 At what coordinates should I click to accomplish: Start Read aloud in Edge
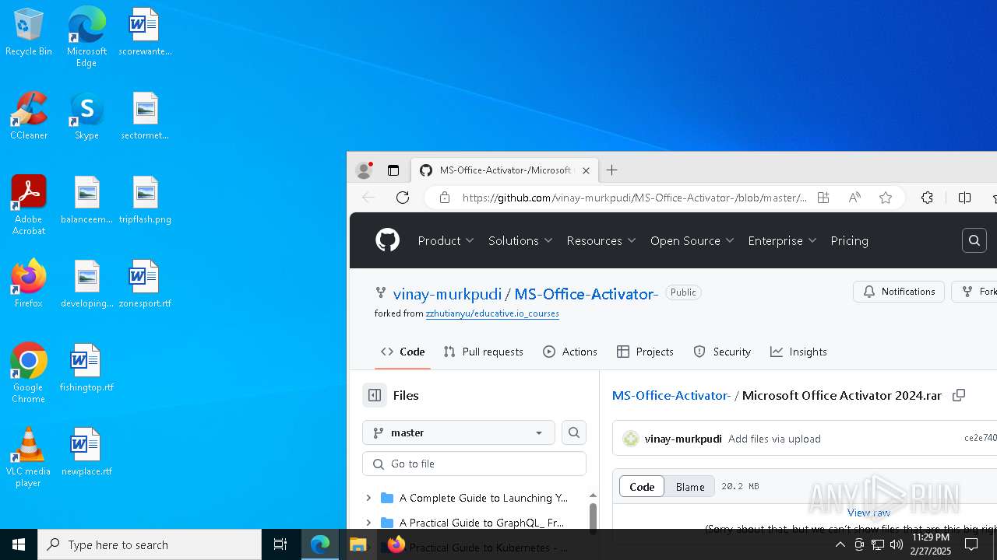(x=854, y=198)
